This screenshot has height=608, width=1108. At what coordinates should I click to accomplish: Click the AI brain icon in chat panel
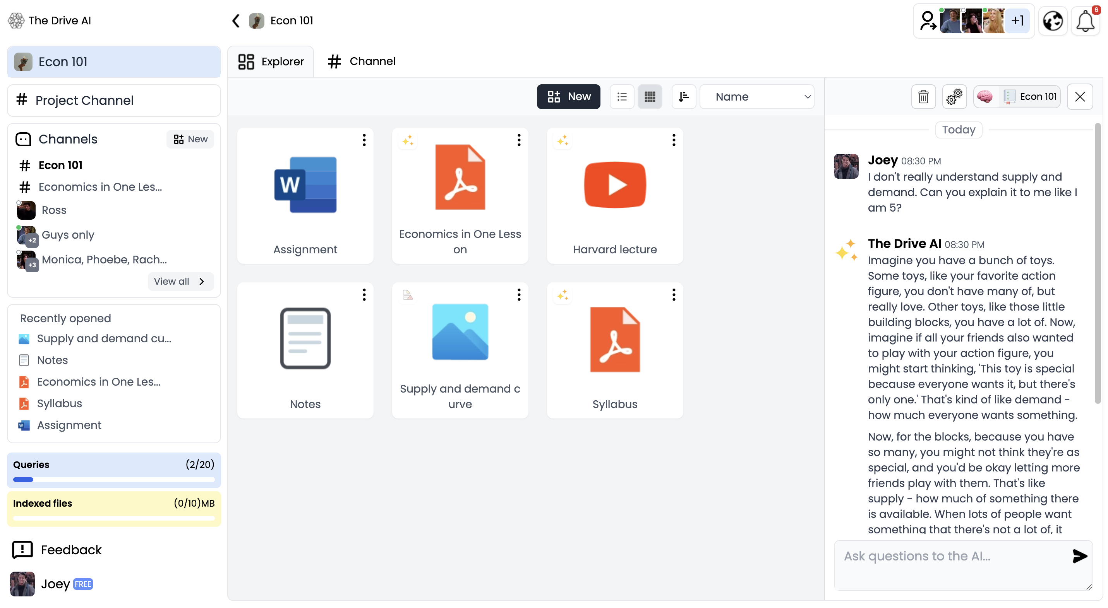tap(985, 96)
